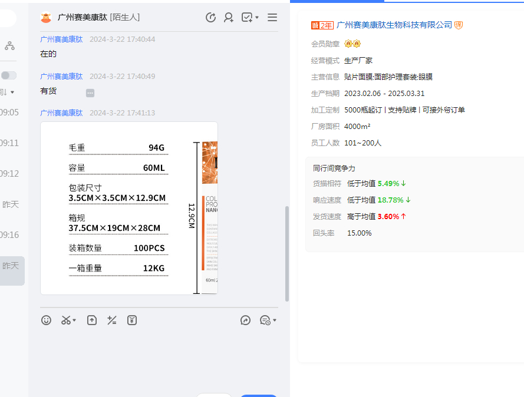Viewport: 524px width, 397px height.
Task: Click sender name 广州赛美康肽 above 有货 message
Action: coord(61,77)
